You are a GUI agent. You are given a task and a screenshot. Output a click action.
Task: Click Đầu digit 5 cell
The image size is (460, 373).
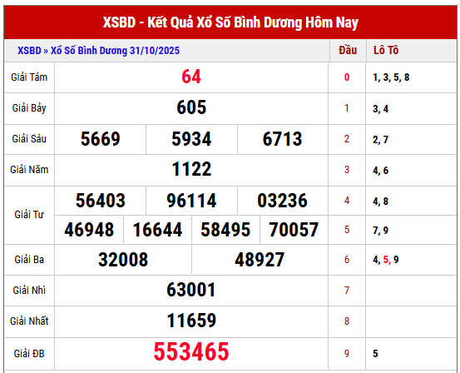(347, 230)
